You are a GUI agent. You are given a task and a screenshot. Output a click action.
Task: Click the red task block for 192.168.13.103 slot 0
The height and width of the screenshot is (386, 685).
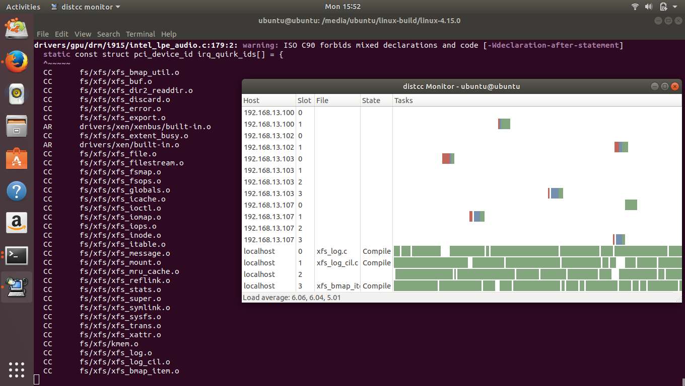point(446,159)
